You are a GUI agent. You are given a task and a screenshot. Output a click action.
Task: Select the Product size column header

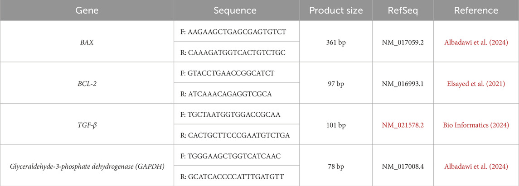click(336, 10)
